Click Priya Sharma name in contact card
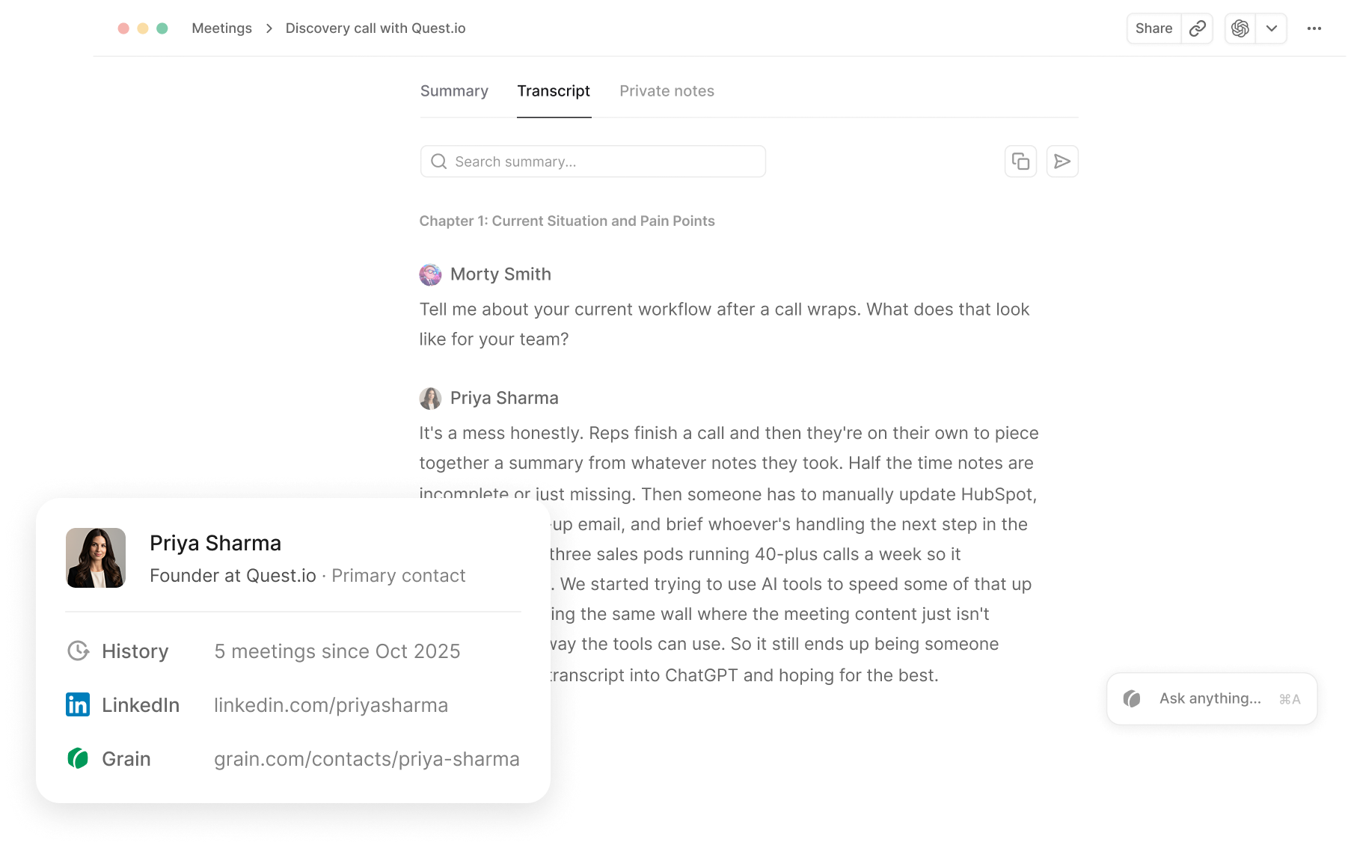This screenshot has height=848, width=1348. point(215,543)
